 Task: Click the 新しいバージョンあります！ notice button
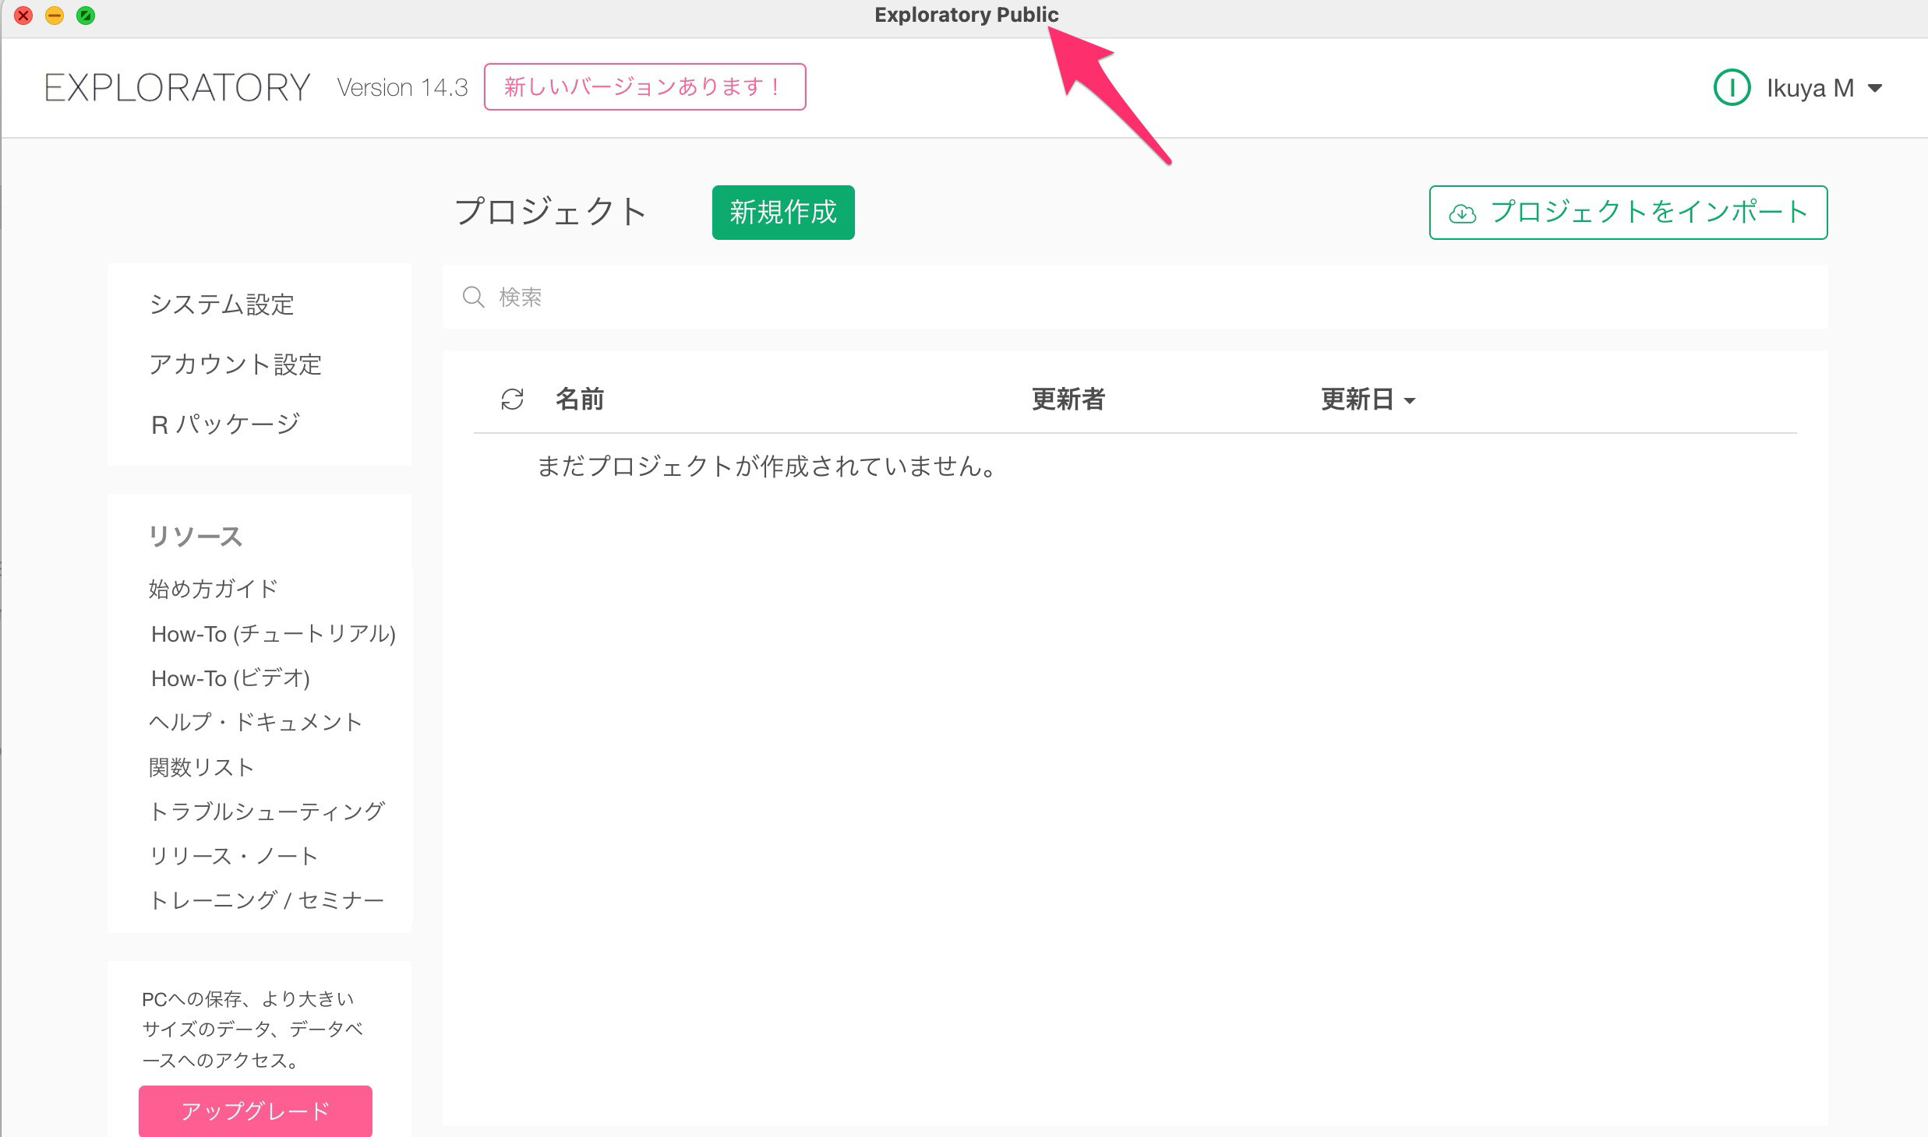click(644, 87)
